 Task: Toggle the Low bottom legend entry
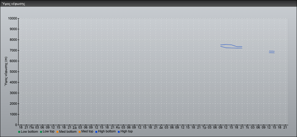[28, 132]
